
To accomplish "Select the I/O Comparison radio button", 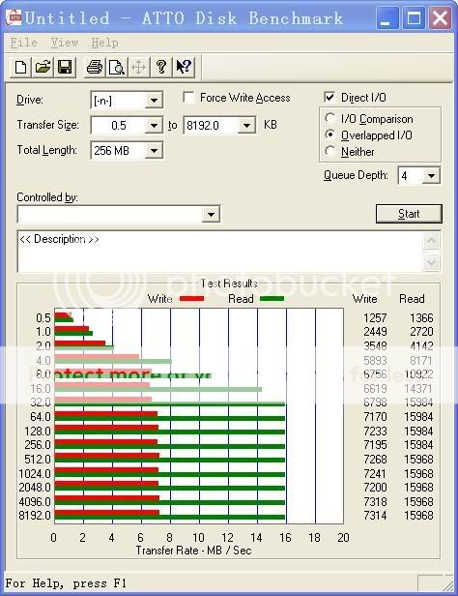I will (x=330, y=118).
